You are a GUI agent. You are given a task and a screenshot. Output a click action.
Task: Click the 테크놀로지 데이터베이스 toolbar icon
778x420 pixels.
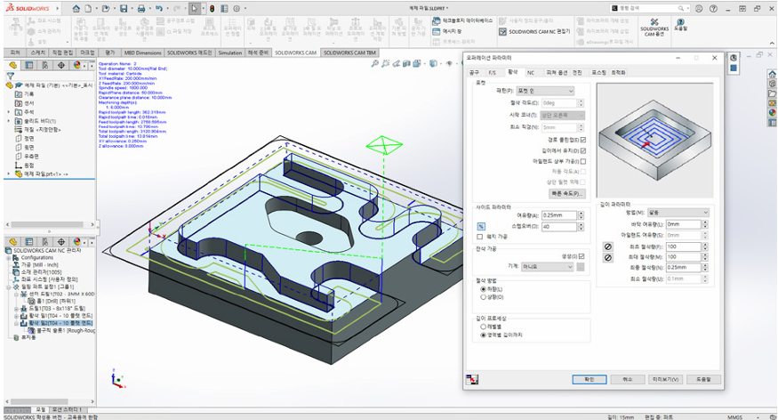[x=436, y=20]
